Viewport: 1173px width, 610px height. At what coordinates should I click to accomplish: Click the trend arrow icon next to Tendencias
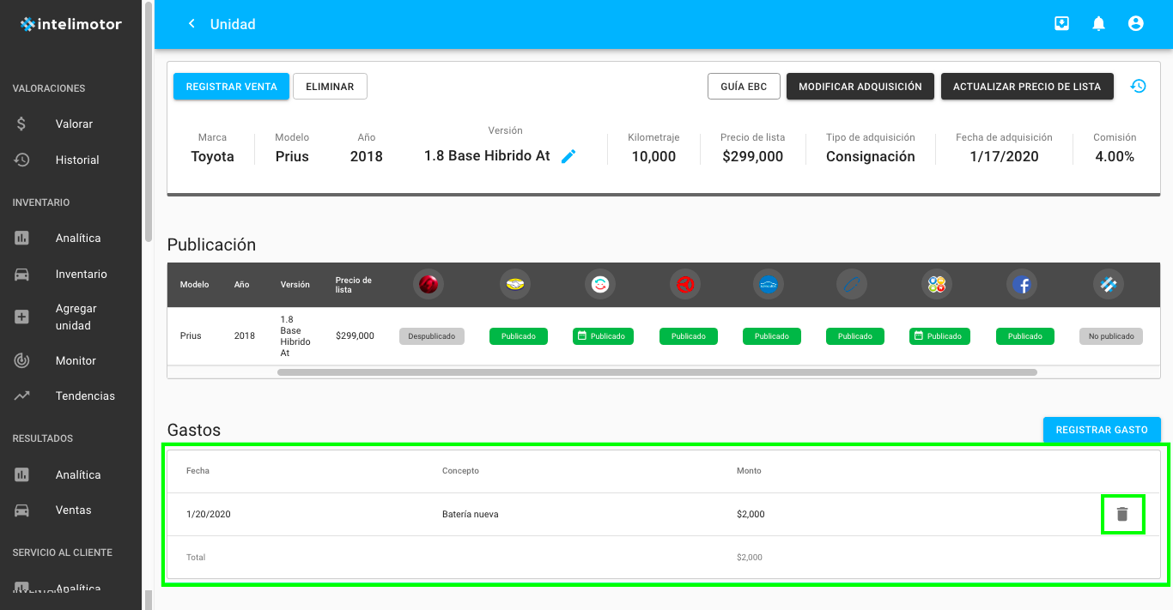(21, 396)
